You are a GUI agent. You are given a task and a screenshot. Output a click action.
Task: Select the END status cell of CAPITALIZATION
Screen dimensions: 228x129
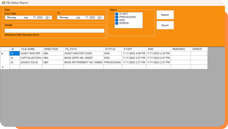click(x=113, y=58)
